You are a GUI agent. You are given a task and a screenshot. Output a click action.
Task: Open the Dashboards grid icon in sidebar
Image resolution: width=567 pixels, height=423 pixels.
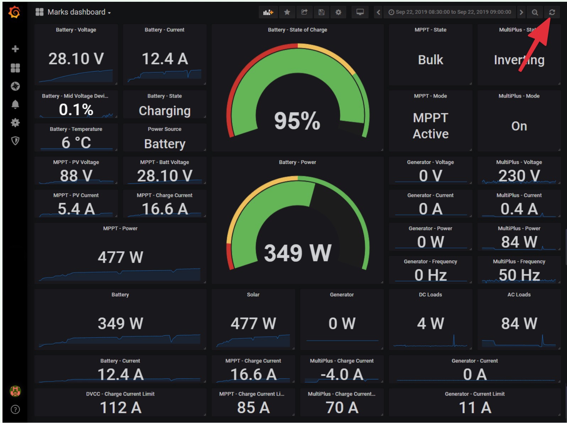pyautogui.click(x=15, y=68)
